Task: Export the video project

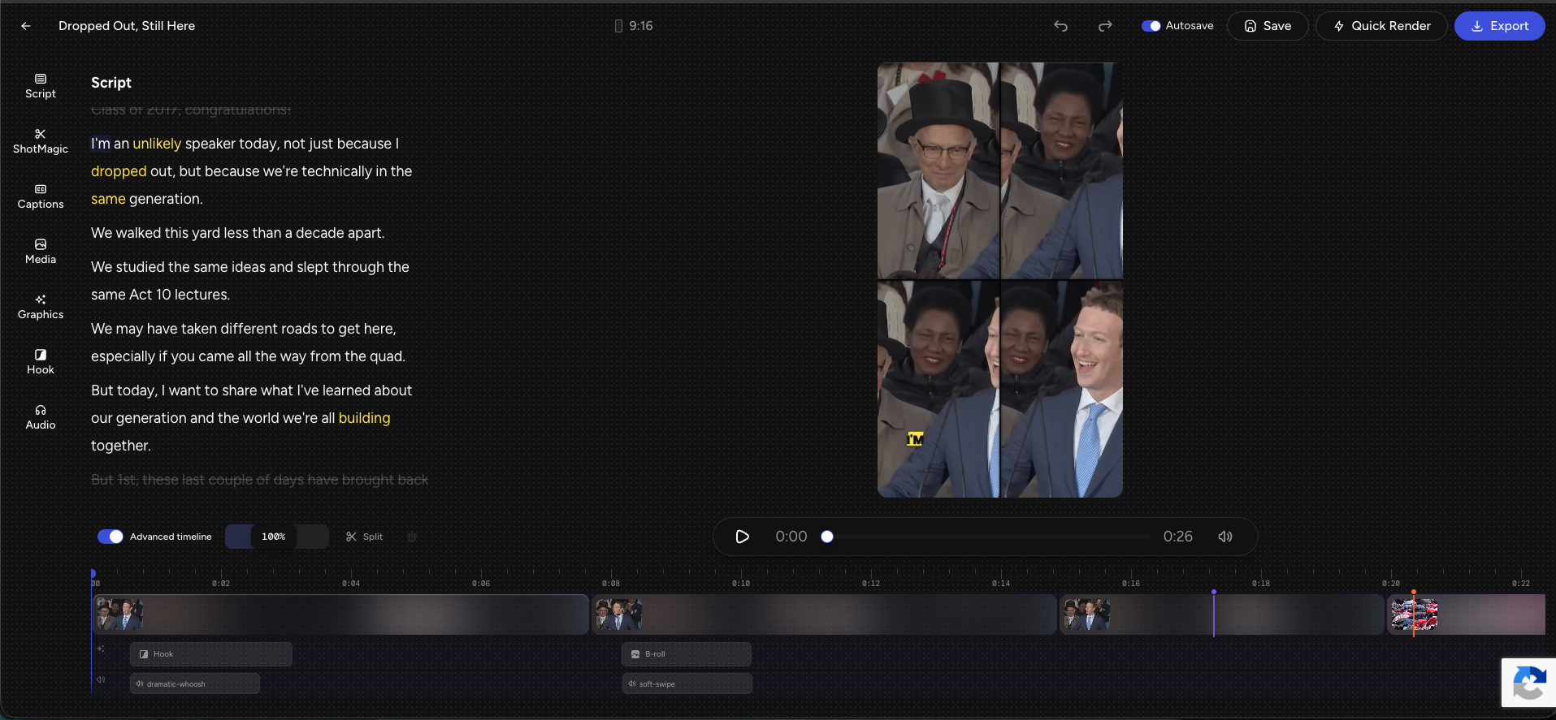Action: click(1499, 26)
